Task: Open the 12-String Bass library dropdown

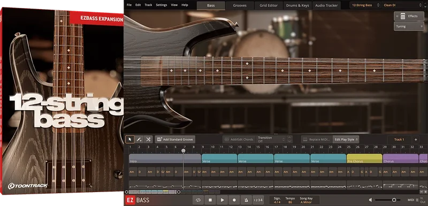Action: [365, 5]
